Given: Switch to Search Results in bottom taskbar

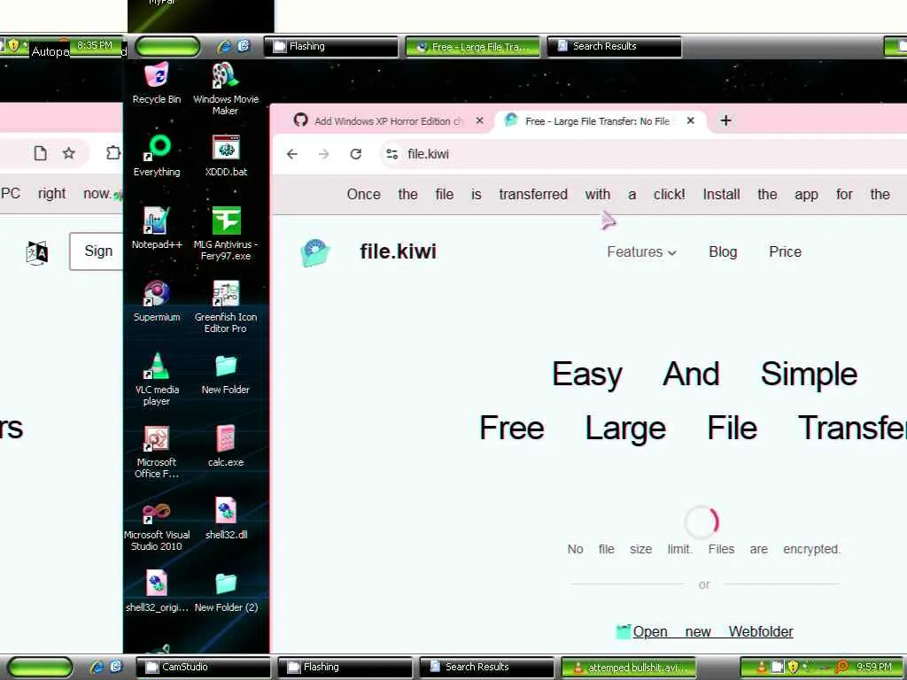Looking at the screenshot, I should point(486,667).
